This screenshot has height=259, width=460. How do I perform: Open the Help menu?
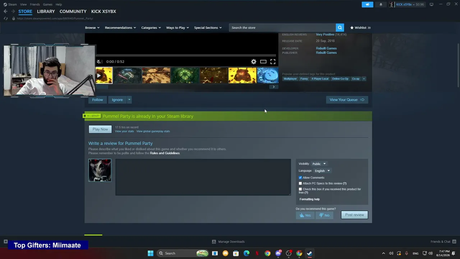point(59,4)
